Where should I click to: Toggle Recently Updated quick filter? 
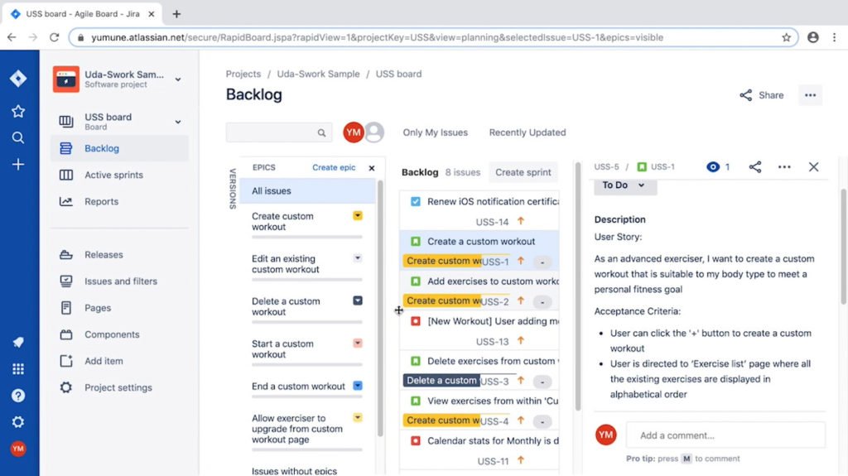528,132
